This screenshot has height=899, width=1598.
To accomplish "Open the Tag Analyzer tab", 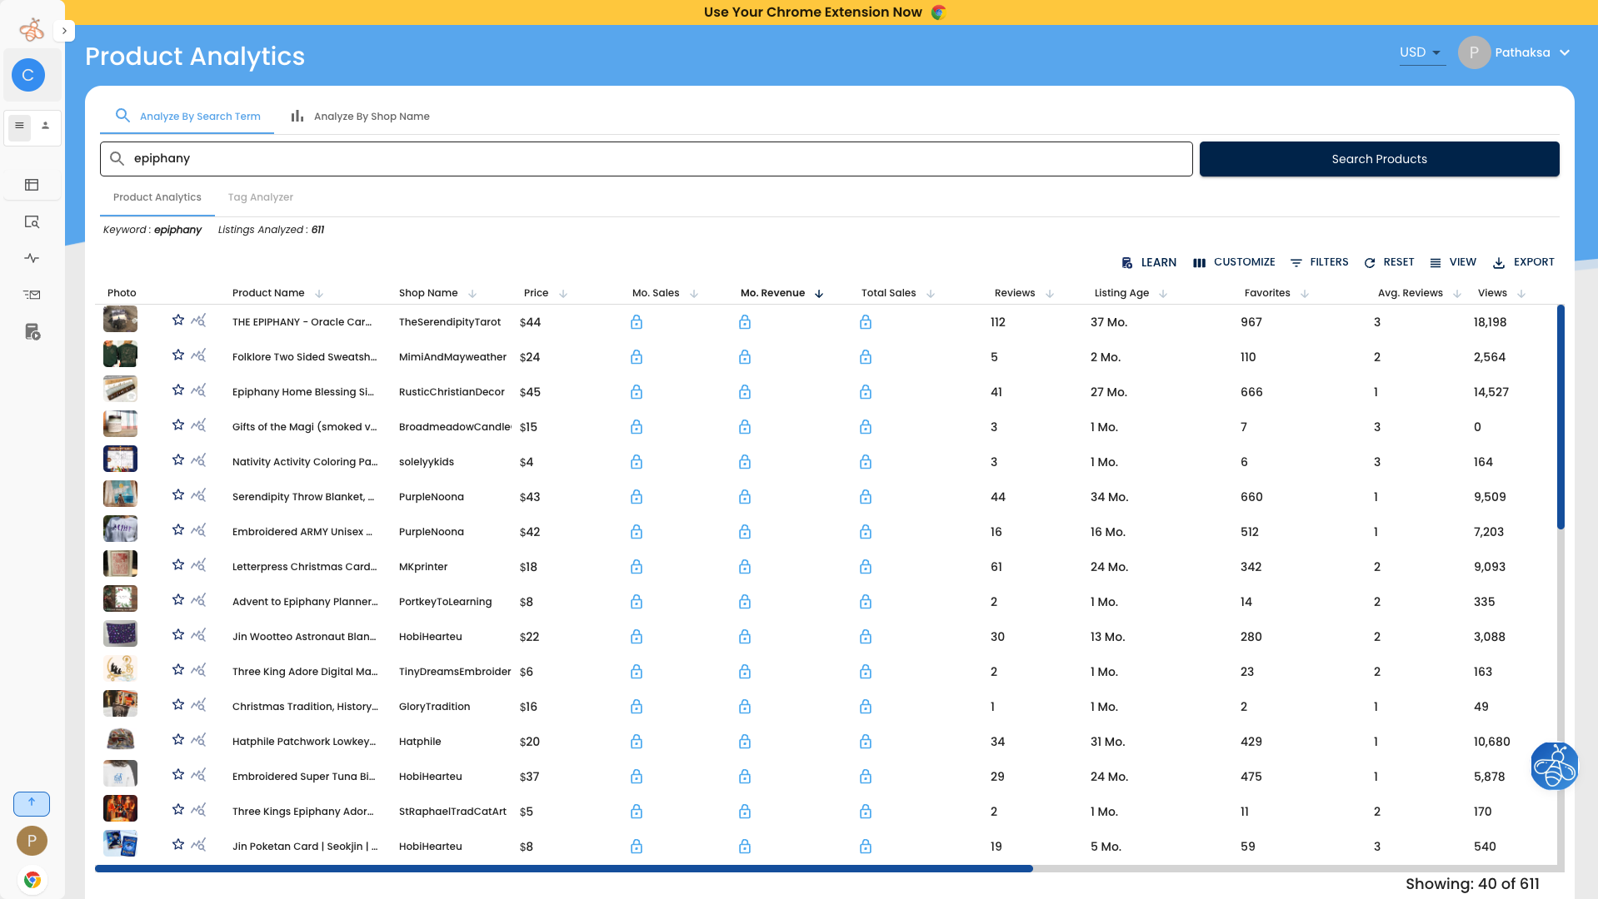I will (x=260, y=197).
